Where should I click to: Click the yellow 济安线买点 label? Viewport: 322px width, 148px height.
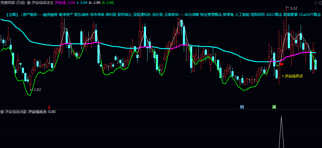294,76
